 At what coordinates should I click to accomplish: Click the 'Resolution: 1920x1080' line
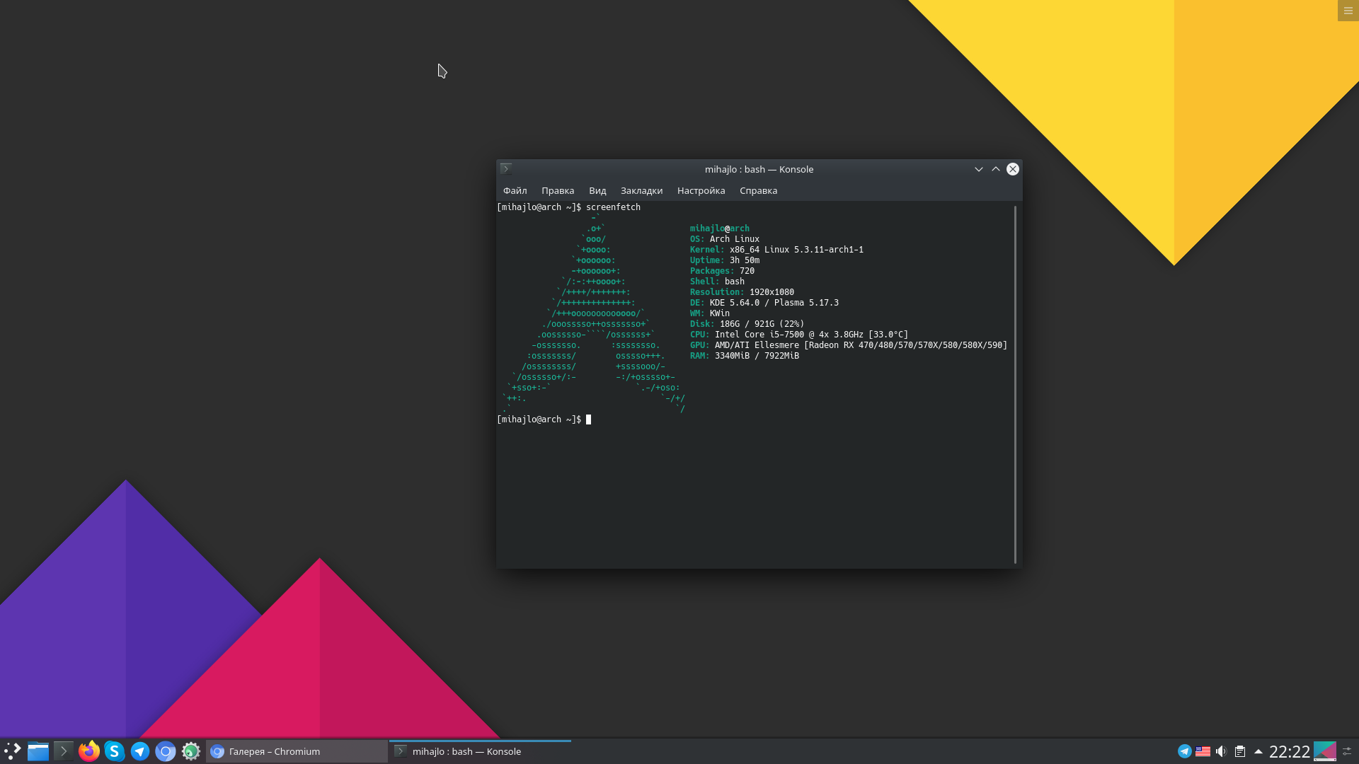[x=742, y=292]
